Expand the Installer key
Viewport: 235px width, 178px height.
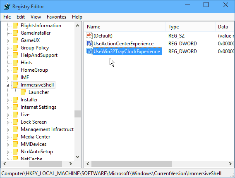pyautogui.click(x=8, y=100)
